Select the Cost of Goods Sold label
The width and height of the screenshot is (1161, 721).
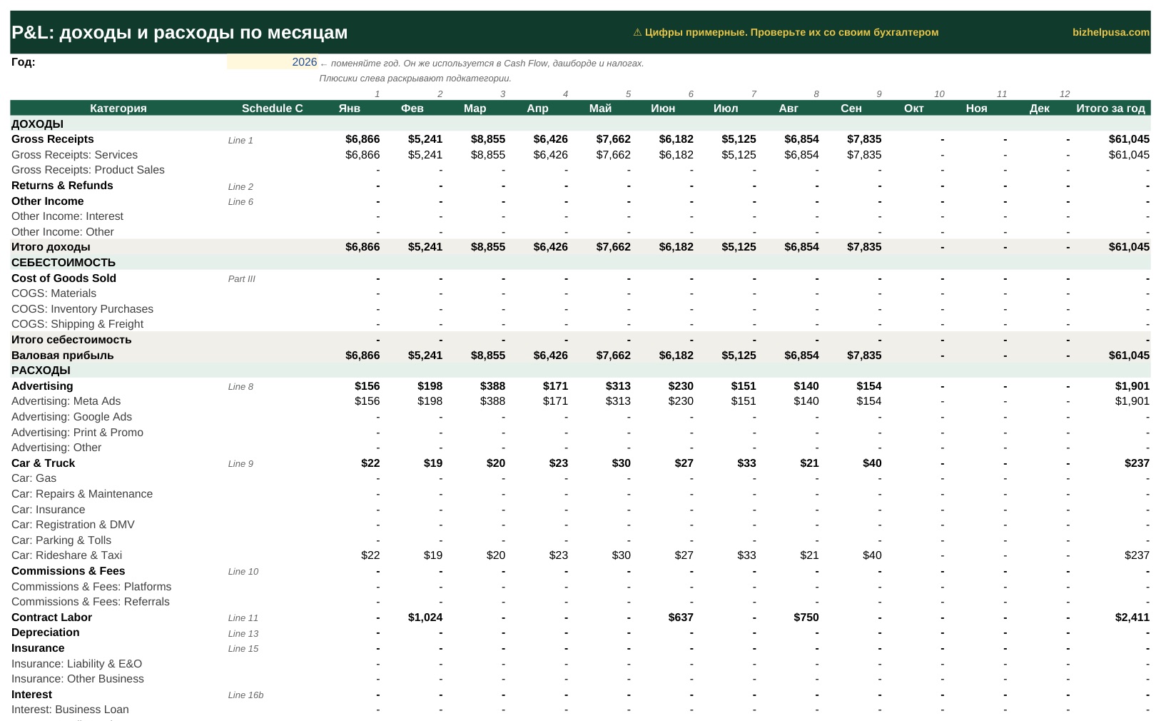tap(64, 278)
